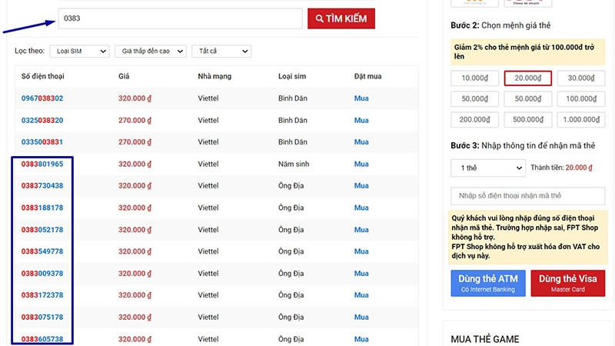Pick the 1.000.000đ denomination
This screenshot has width=615, height=346.
tap(581, 120)
